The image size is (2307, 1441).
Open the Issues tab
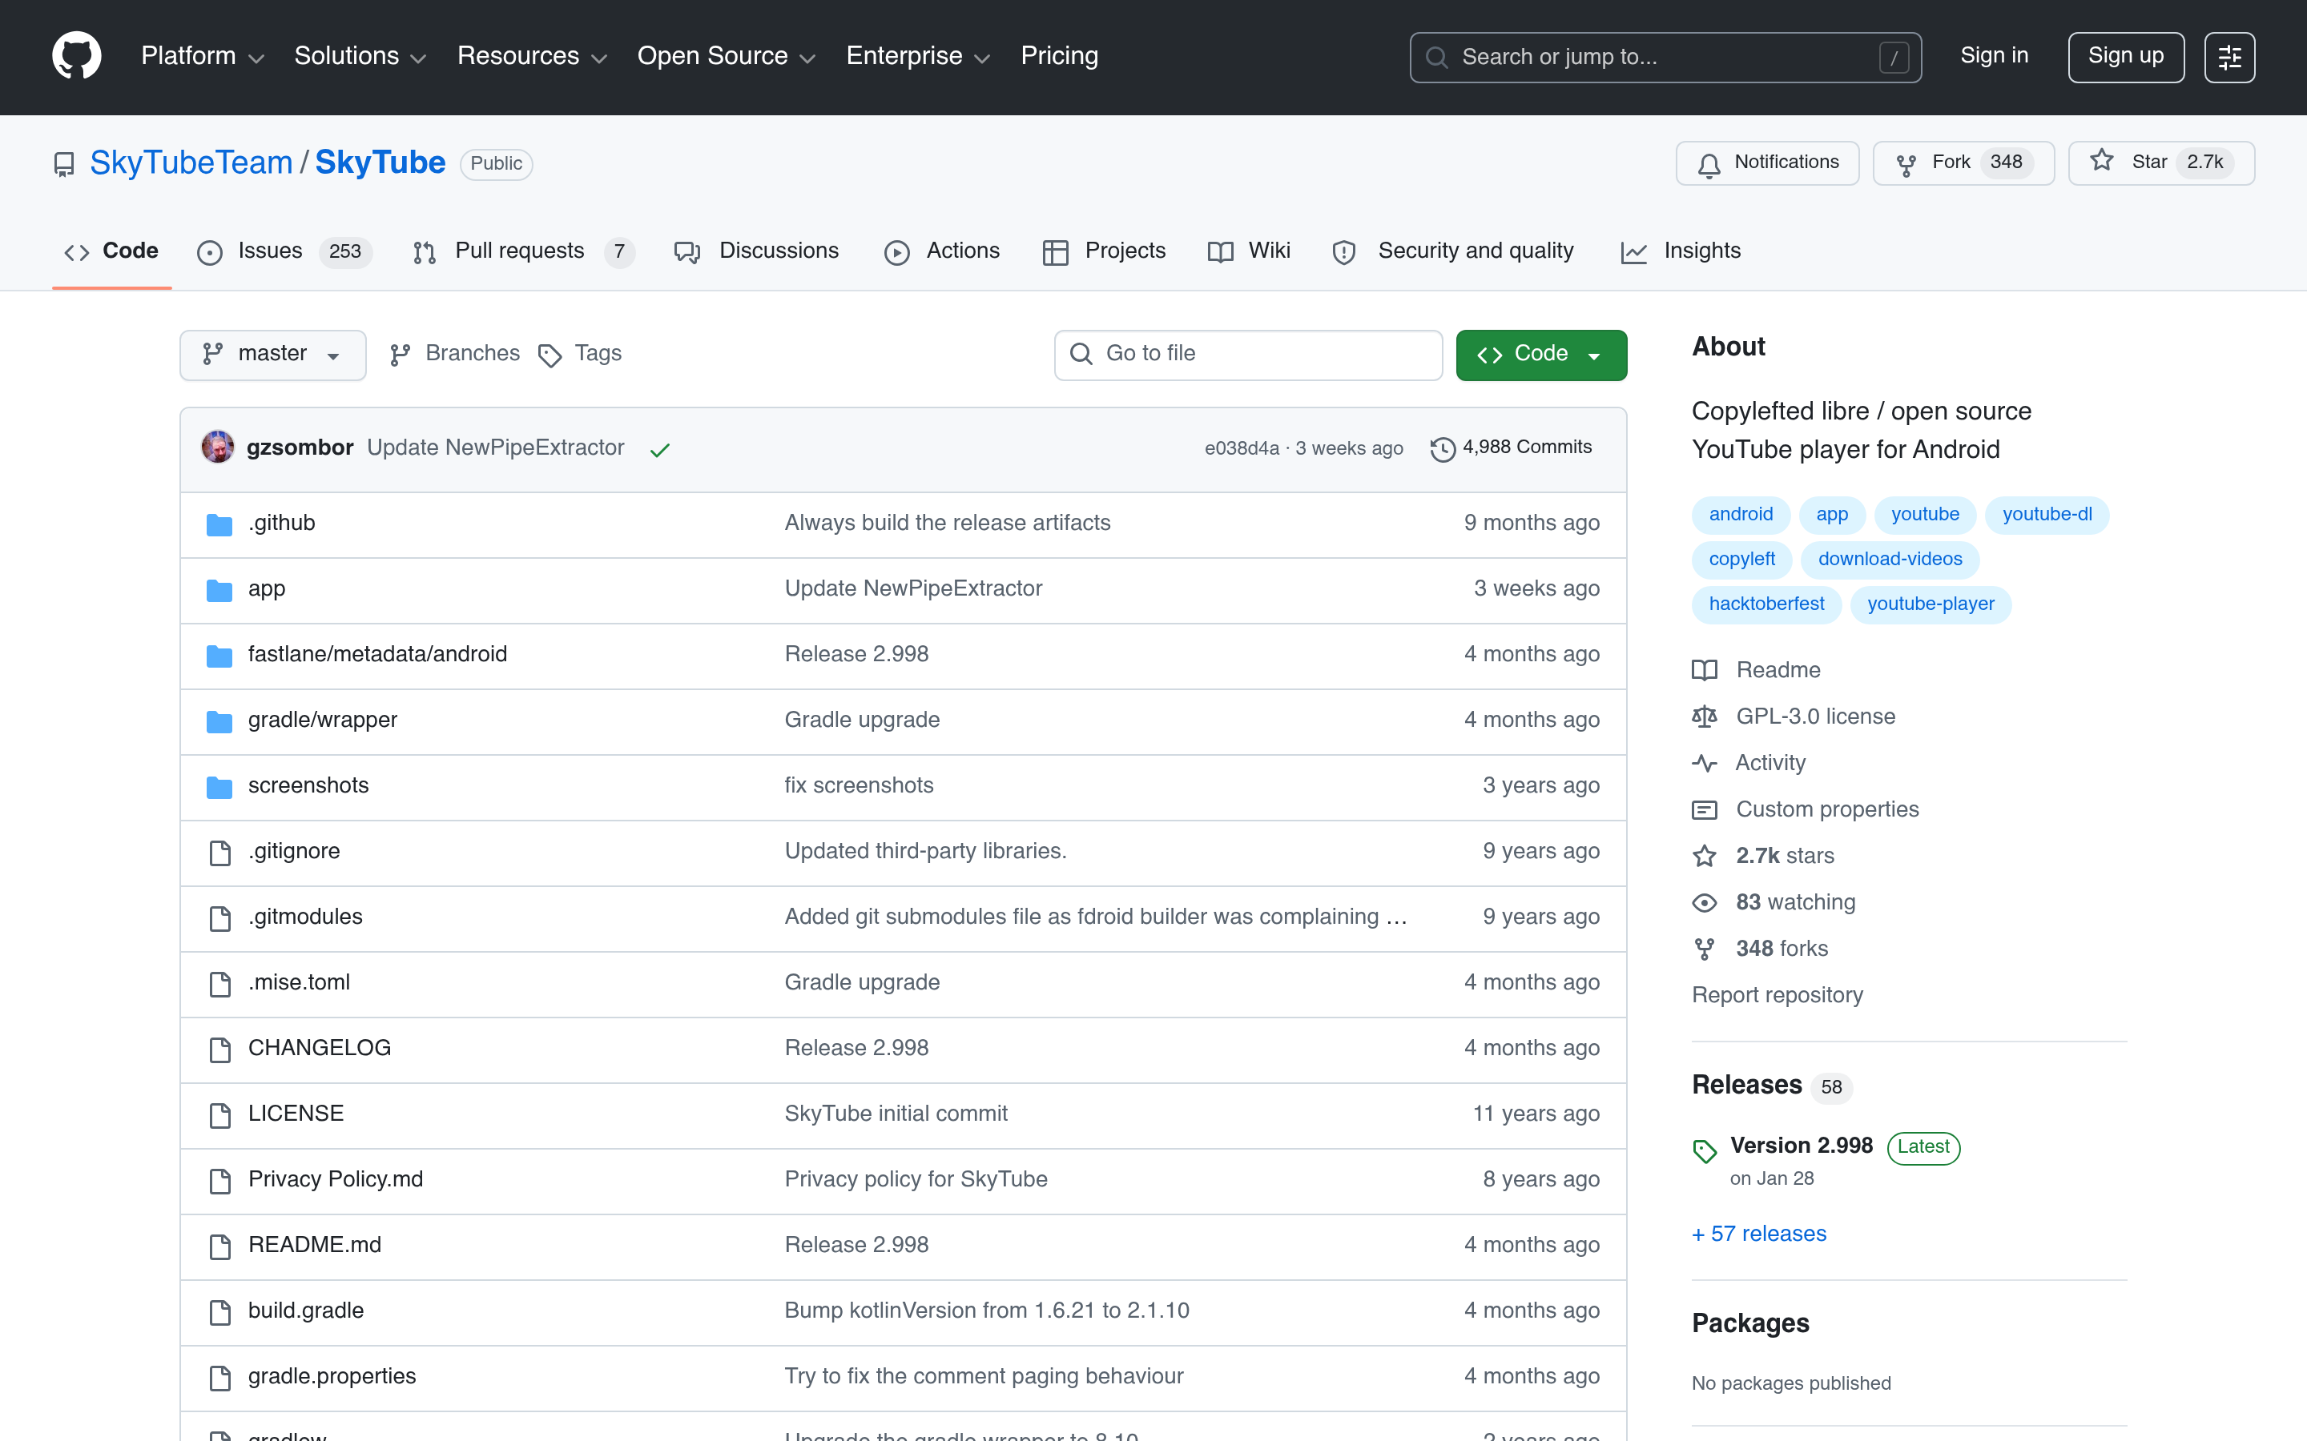coord(283,251)
